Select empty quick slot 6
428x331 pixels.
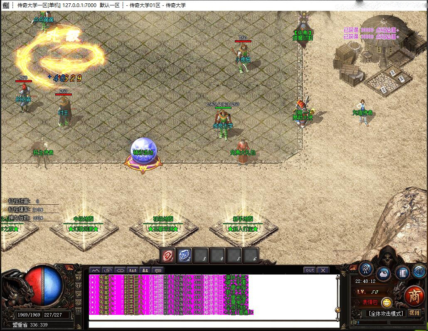pos(251,255)
